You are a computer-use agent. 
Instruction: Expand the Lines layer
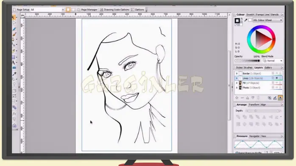point(237,78)
